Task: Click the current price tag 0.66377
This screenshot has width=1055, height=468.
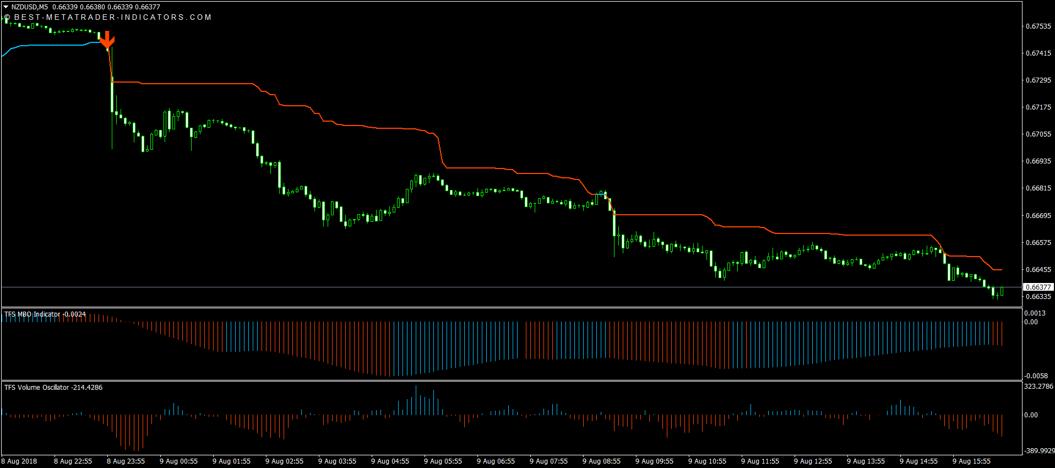Action: pos(1038,287)
